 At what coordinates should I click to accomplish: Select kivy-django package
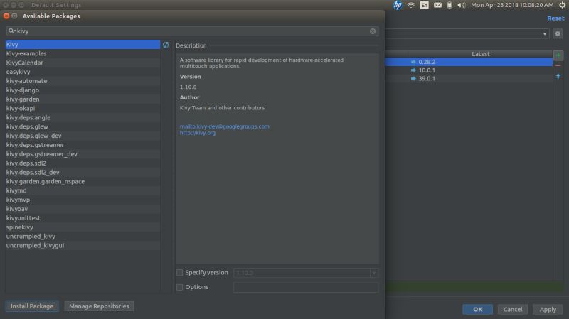pos(83,90)
